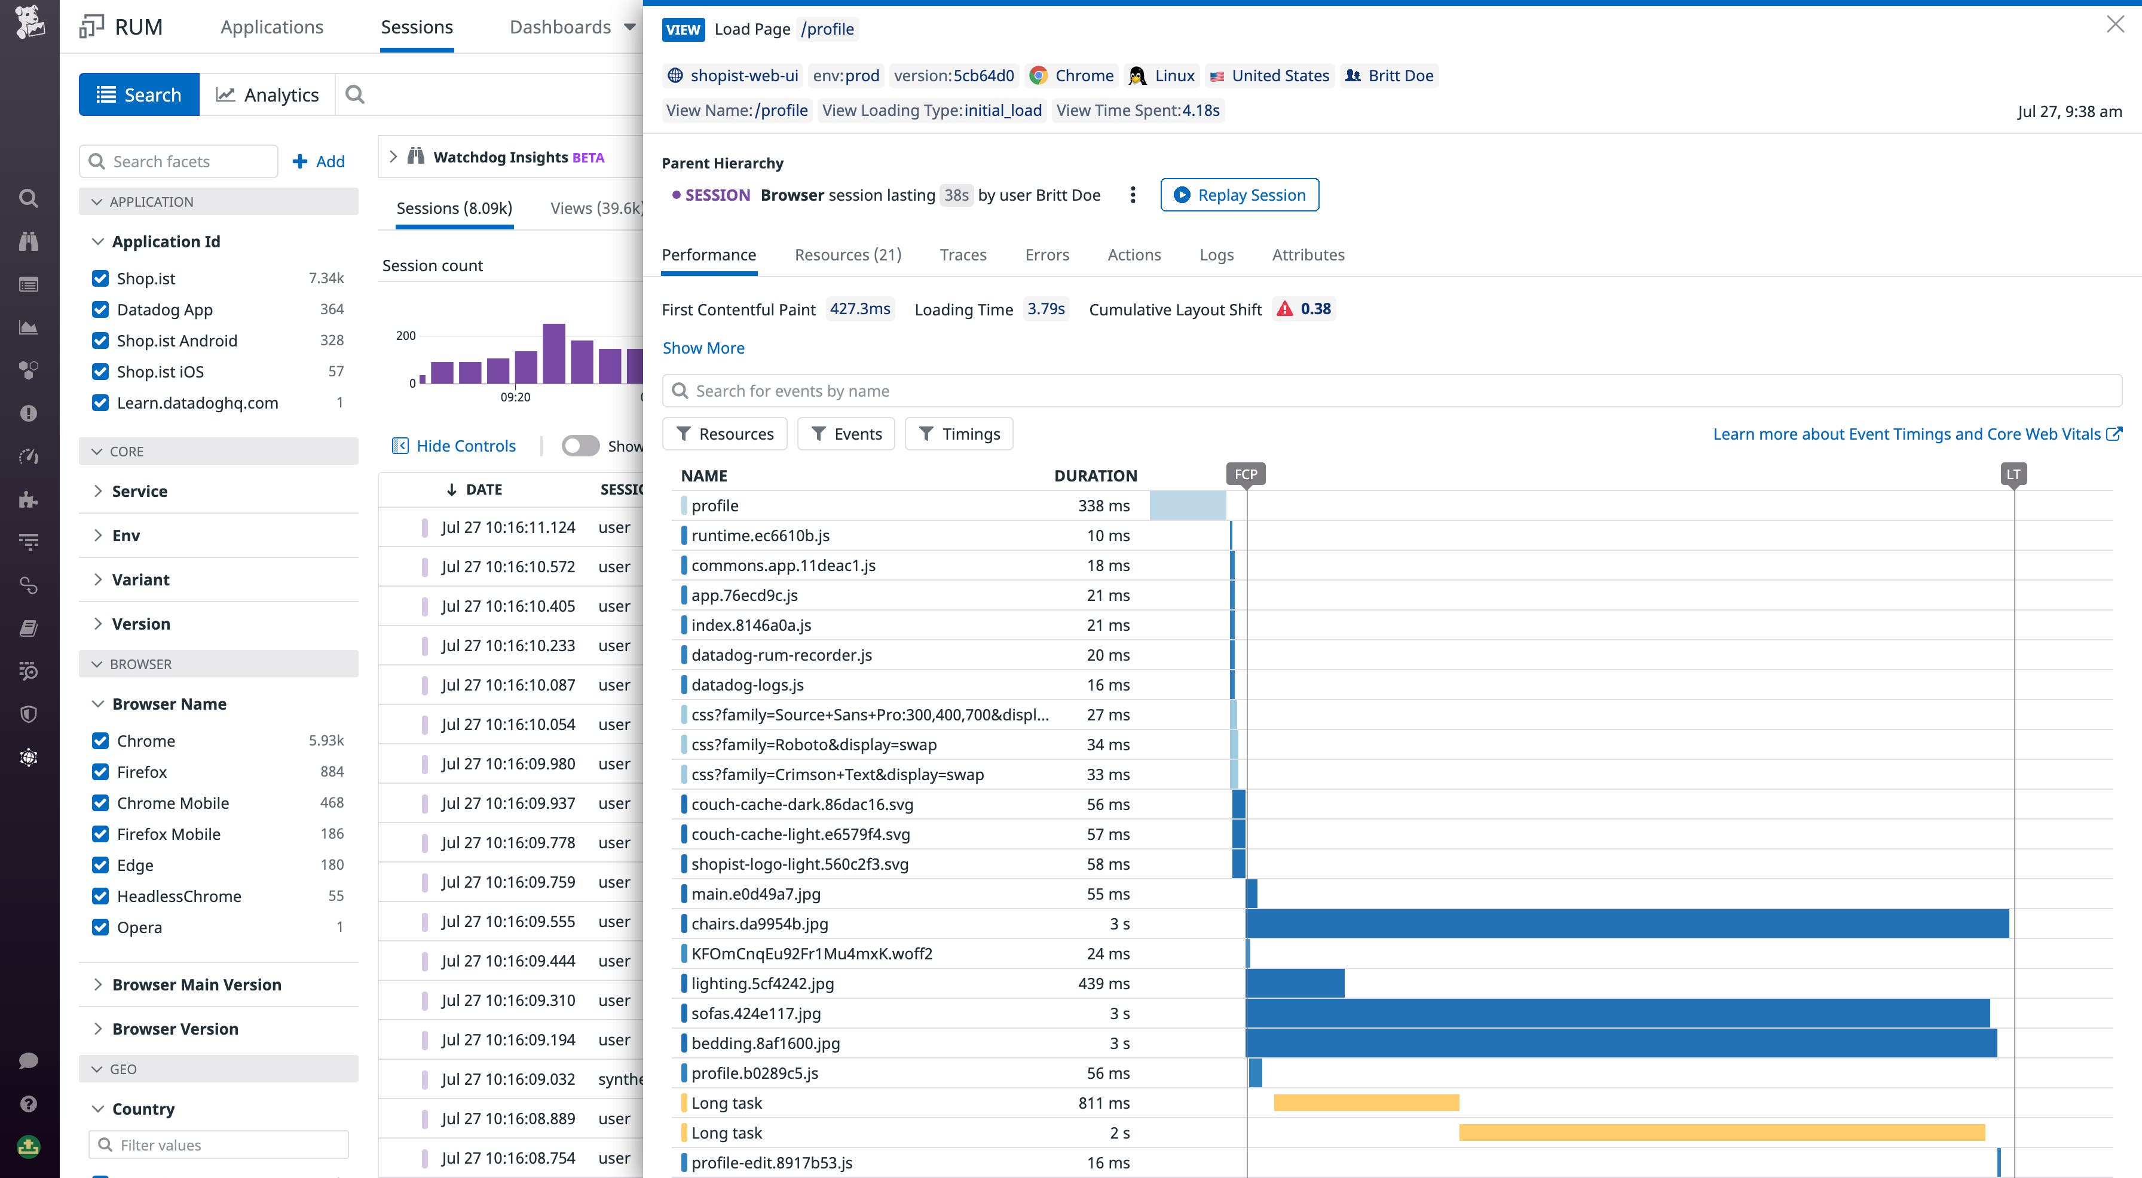Uncheck the Firefox browser checkbox
This screenshot has height=1178, width=2142.
(100, 772)
